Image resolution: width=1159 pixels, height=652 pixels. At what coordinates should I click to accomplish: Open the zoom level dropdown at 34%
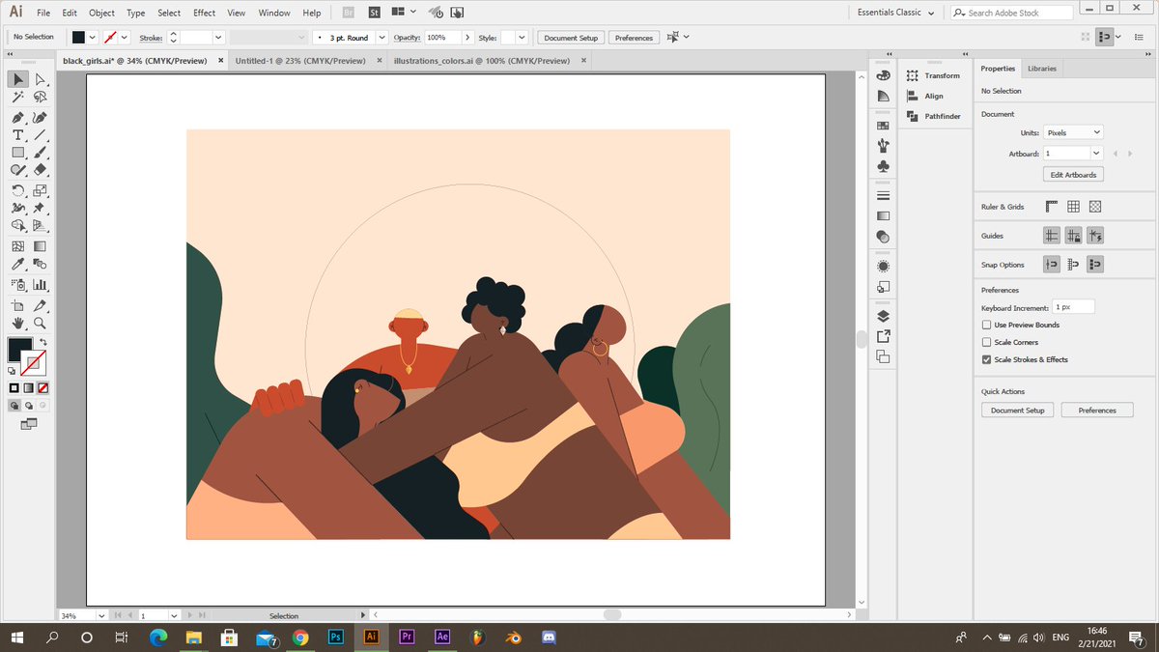click(x=100, y=615)
